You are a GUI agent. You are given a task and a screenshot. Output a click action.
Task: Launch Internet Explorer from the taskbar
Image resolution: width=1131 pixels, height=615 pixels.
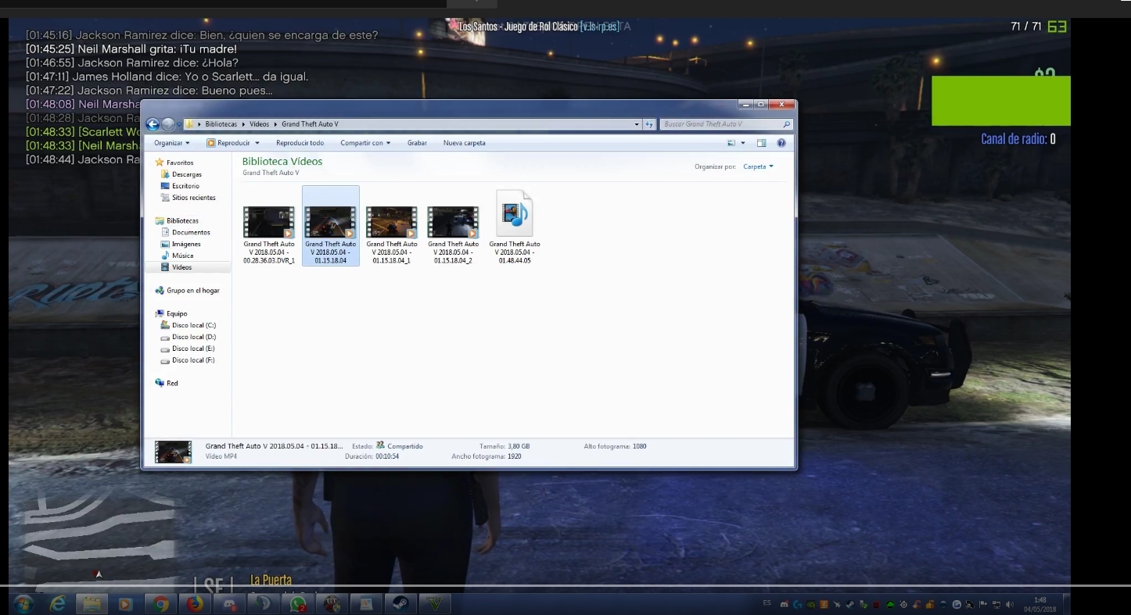[x=58, y=604]
